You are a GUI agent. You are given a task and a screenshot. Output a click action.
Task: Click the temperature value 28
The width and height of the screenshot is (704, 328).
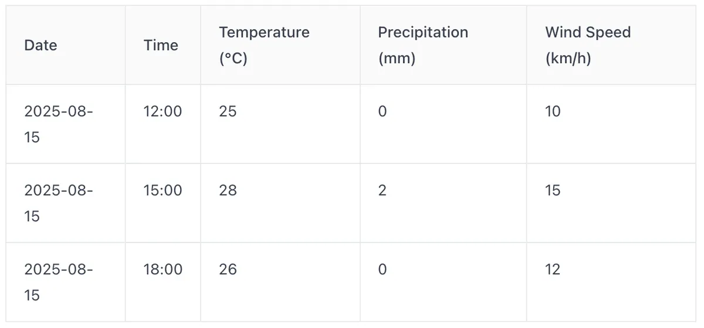(228, 190)
